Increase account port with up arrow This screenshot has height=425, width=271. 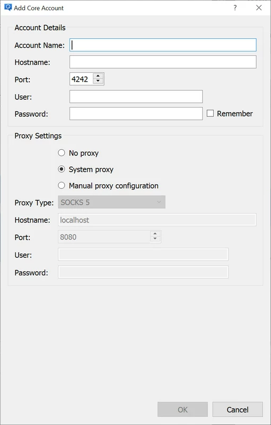(x=98, y=76)
